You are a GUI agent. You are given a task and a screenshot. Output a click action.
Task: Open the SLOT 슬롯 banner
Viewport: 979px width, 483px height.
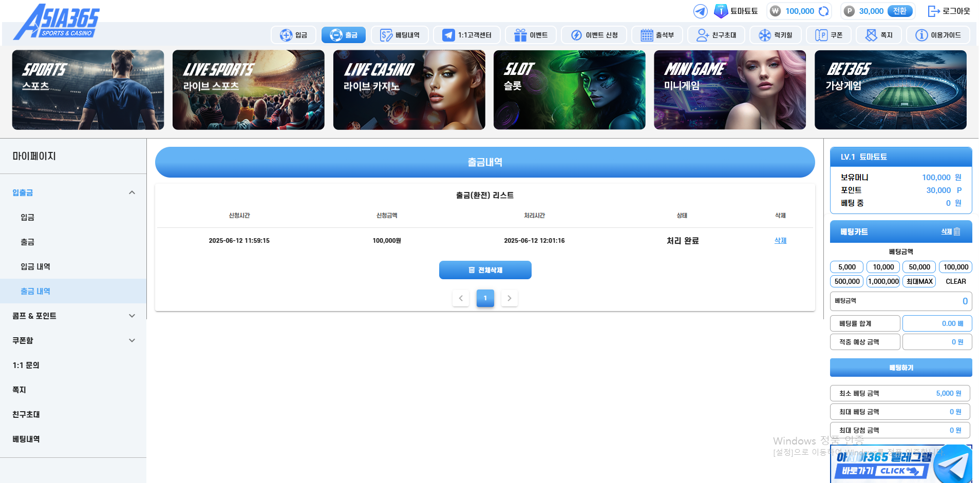(569, 90)
